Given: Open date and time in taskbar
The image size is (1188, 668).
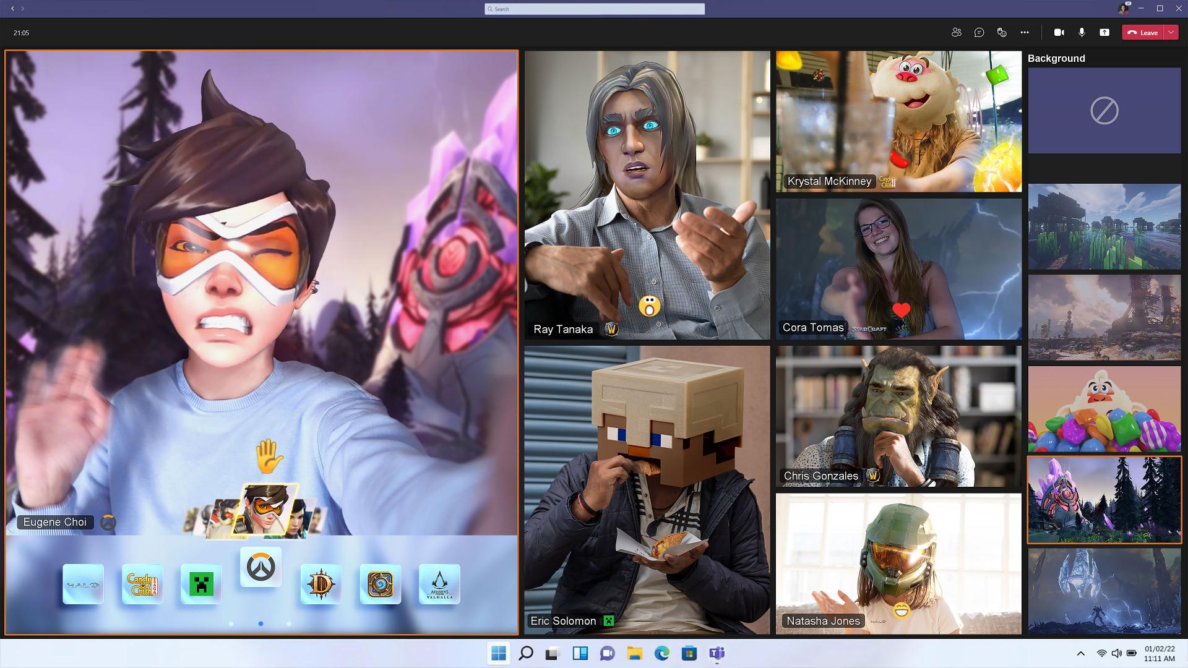Looking at the screenshot, I should click(1159, 653).
